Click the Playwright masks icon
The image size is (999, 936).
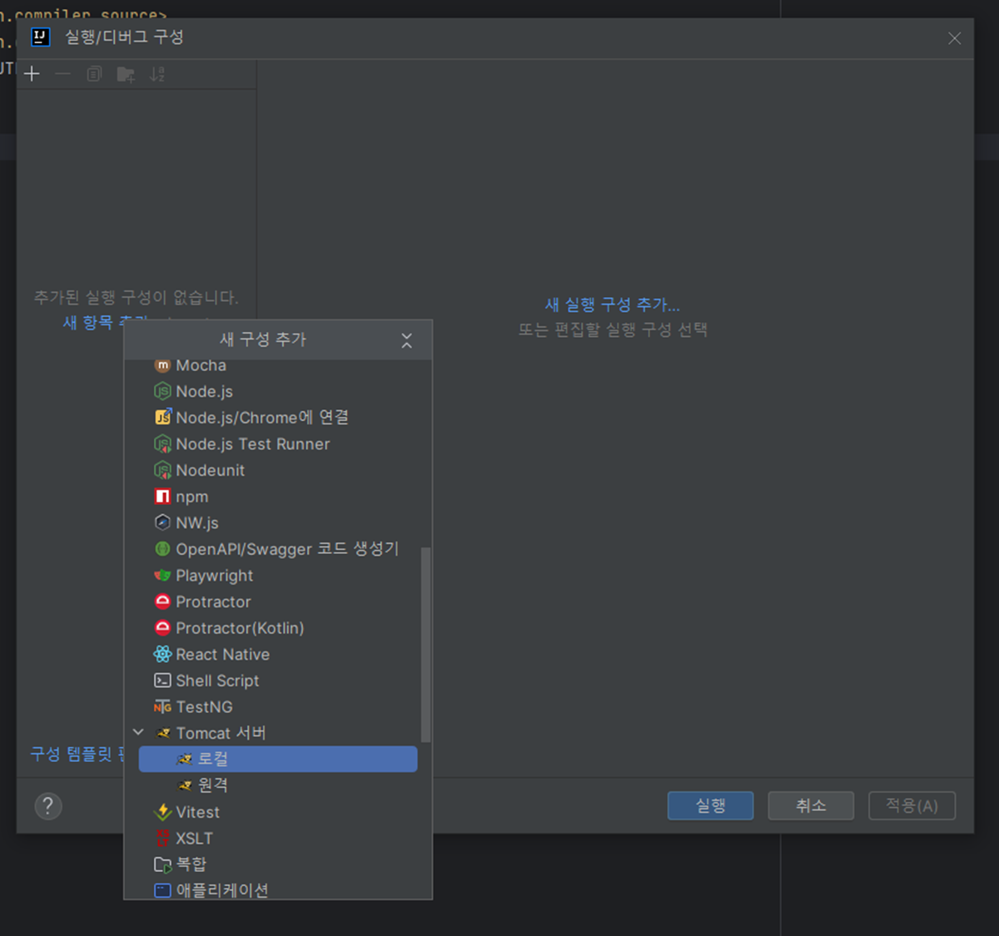[x=163, y=576]
